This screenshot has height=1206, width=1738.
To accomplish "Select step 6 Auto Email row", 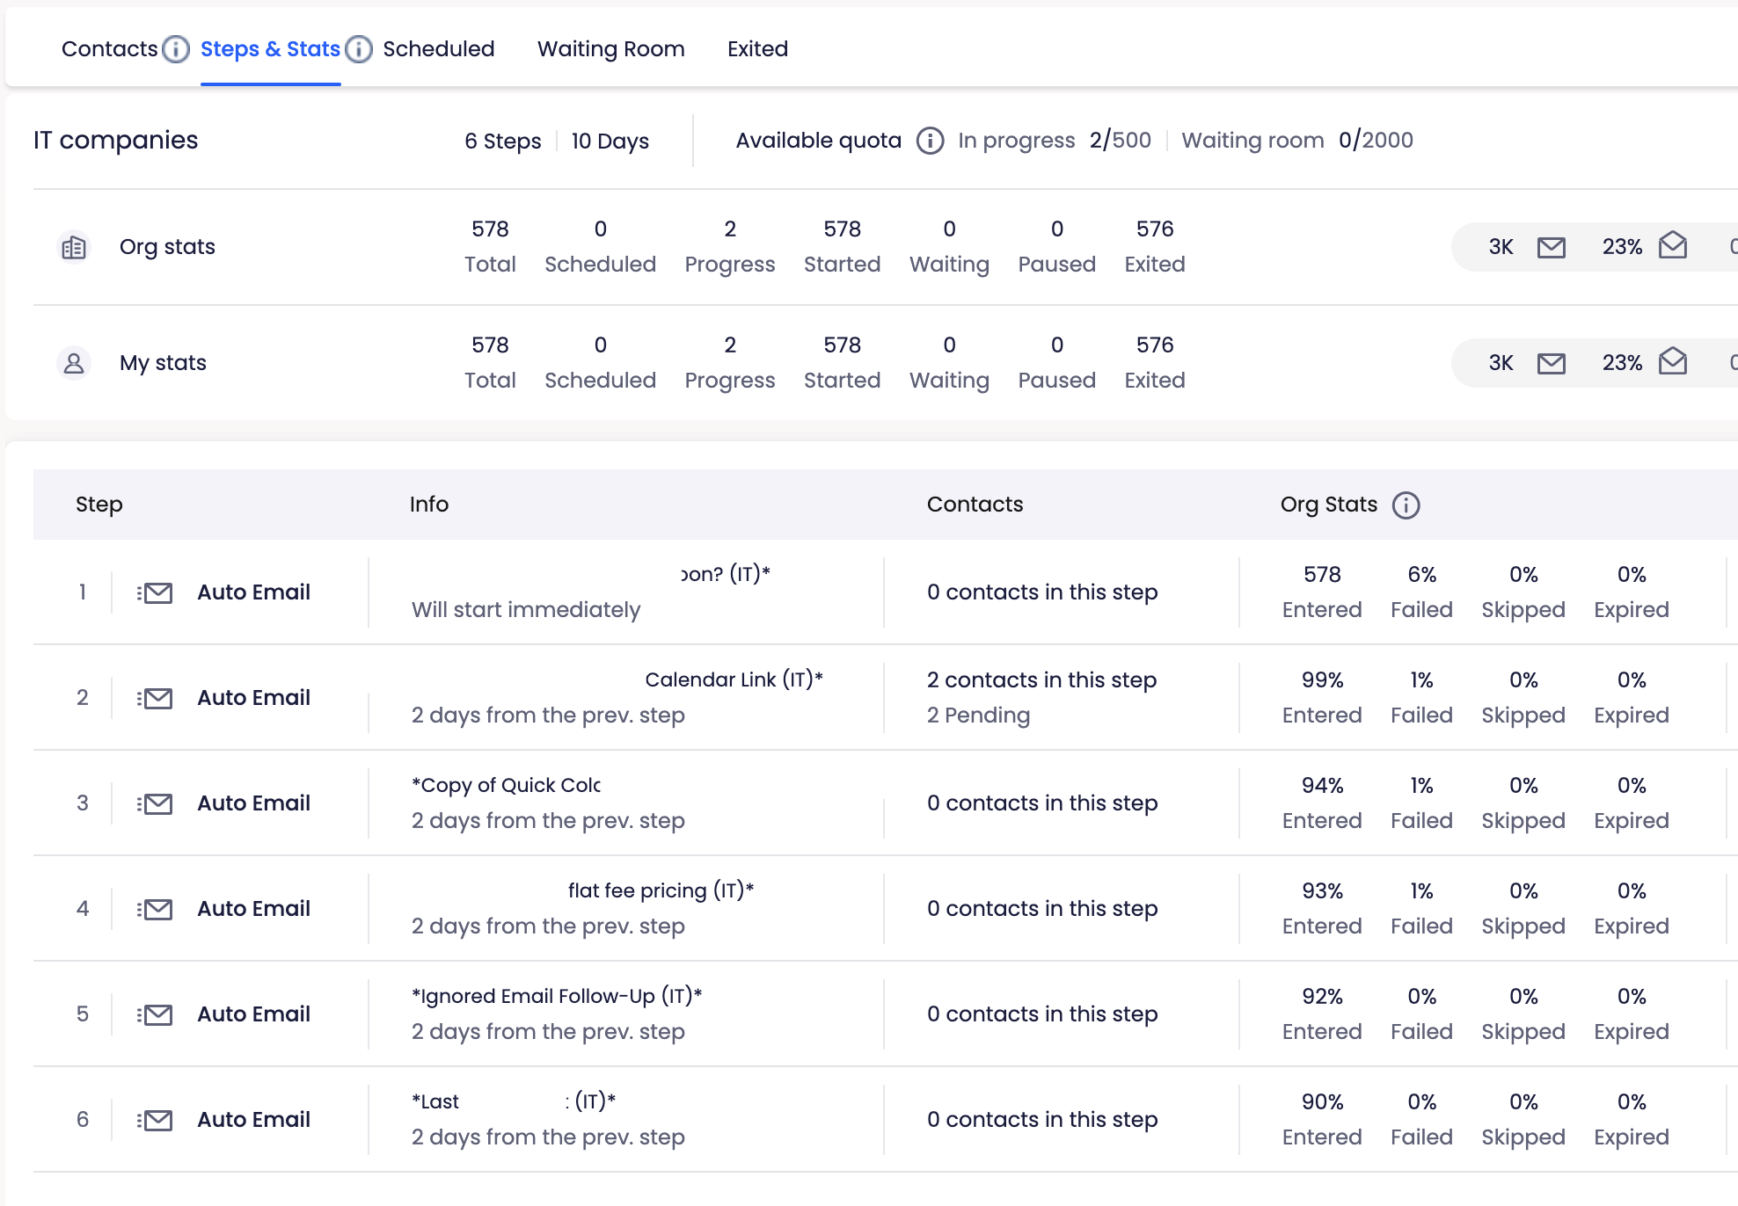I will pos(253,1119).
